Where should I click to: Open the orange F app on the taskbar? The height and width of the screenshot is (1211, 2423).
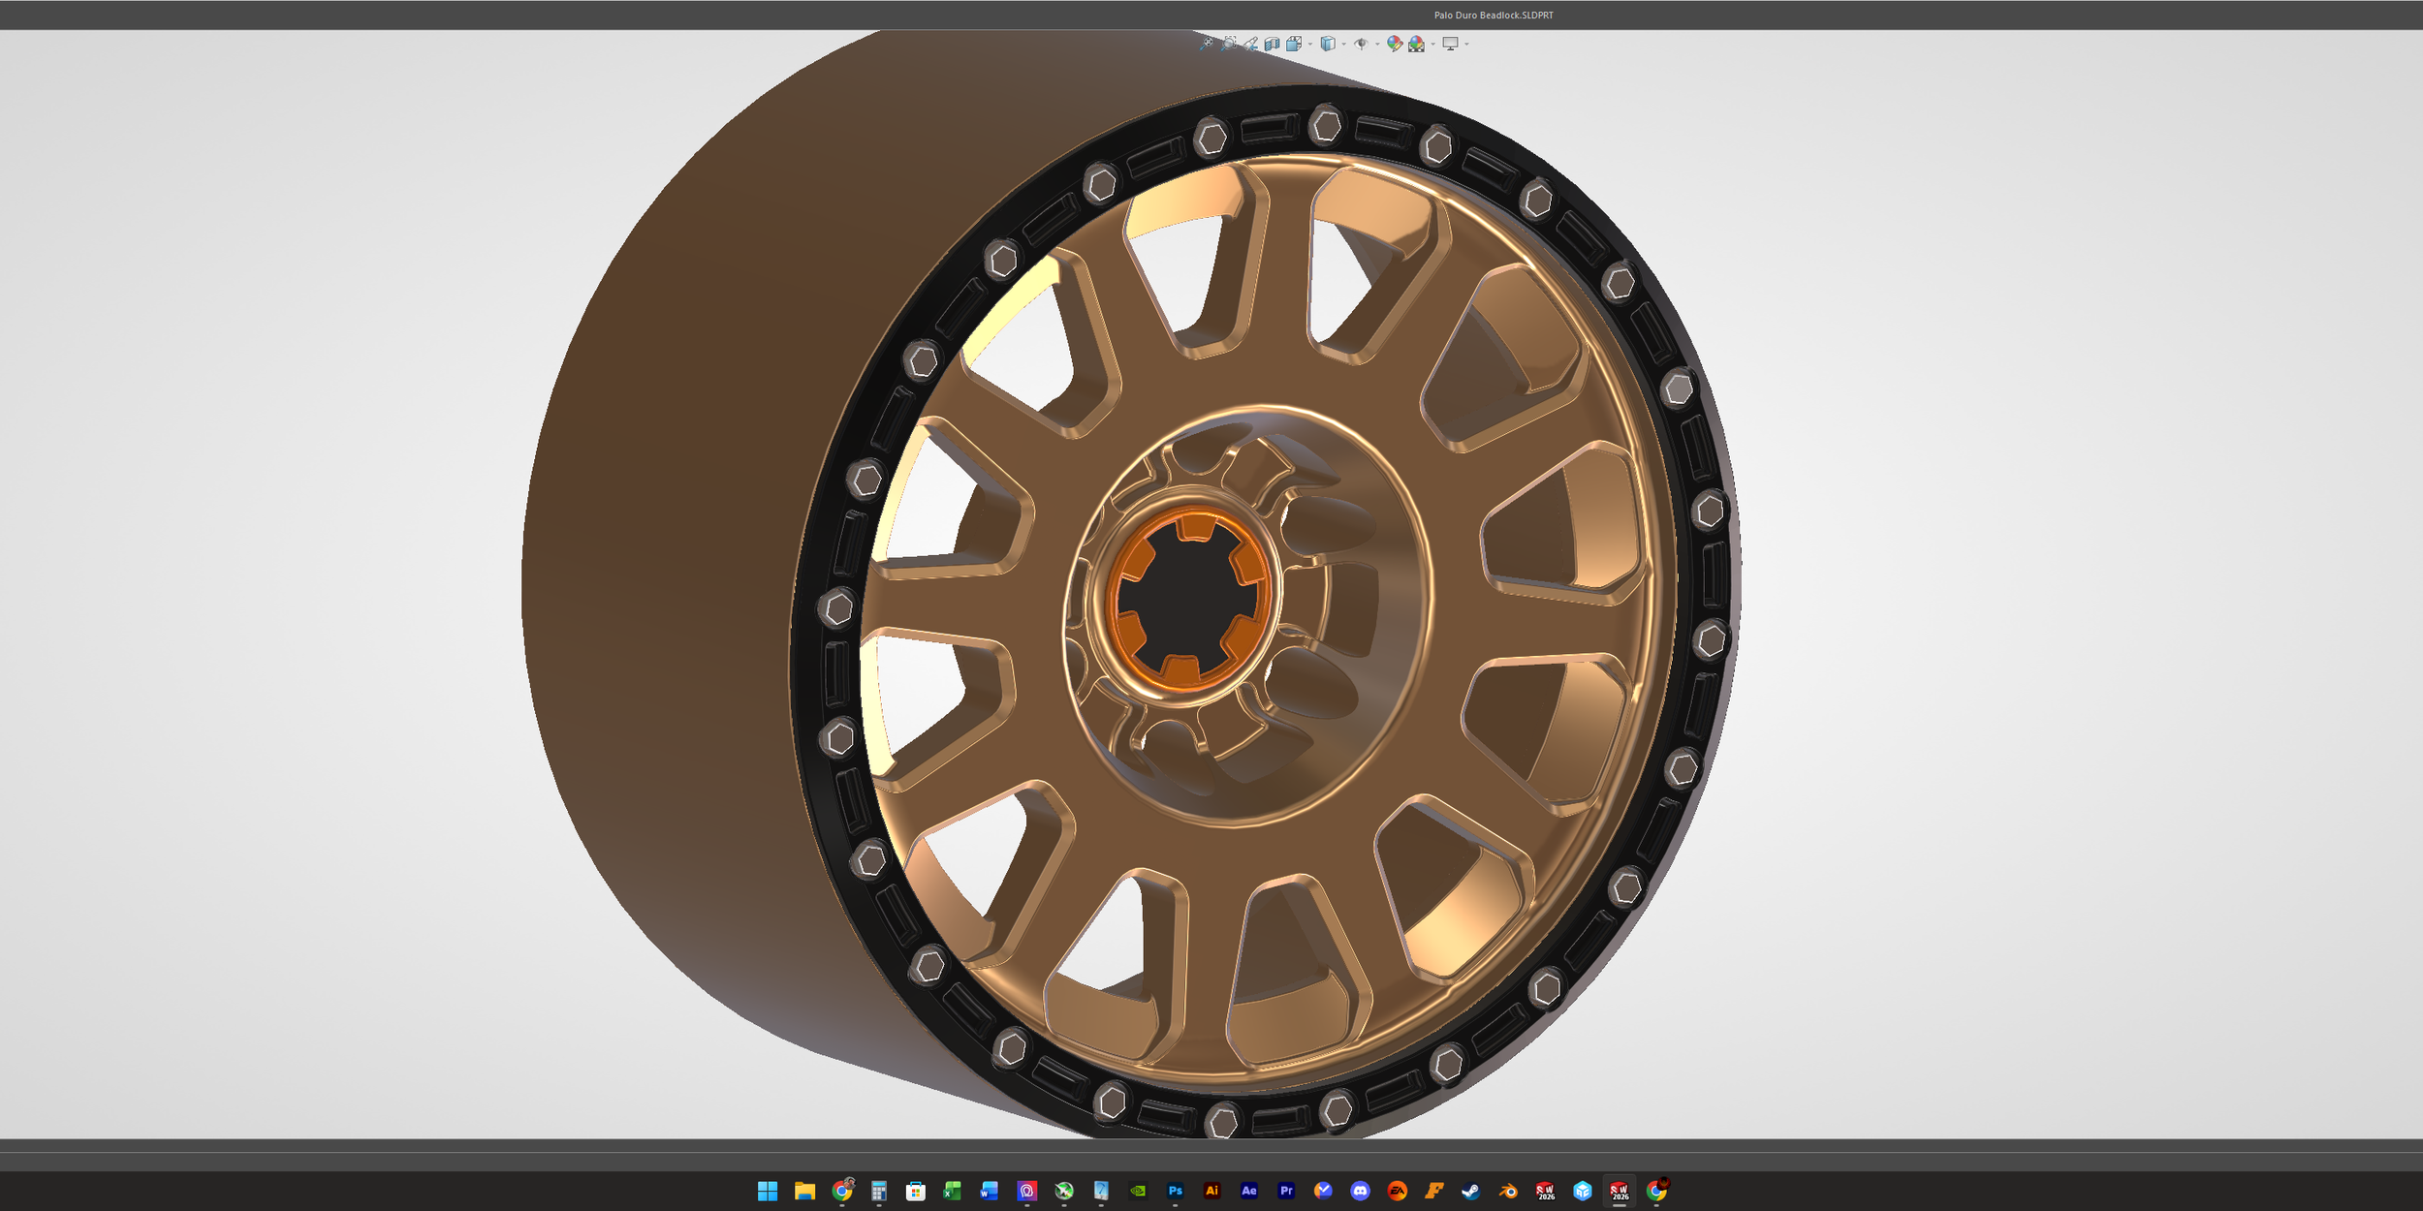(x=1434, y=1191)
